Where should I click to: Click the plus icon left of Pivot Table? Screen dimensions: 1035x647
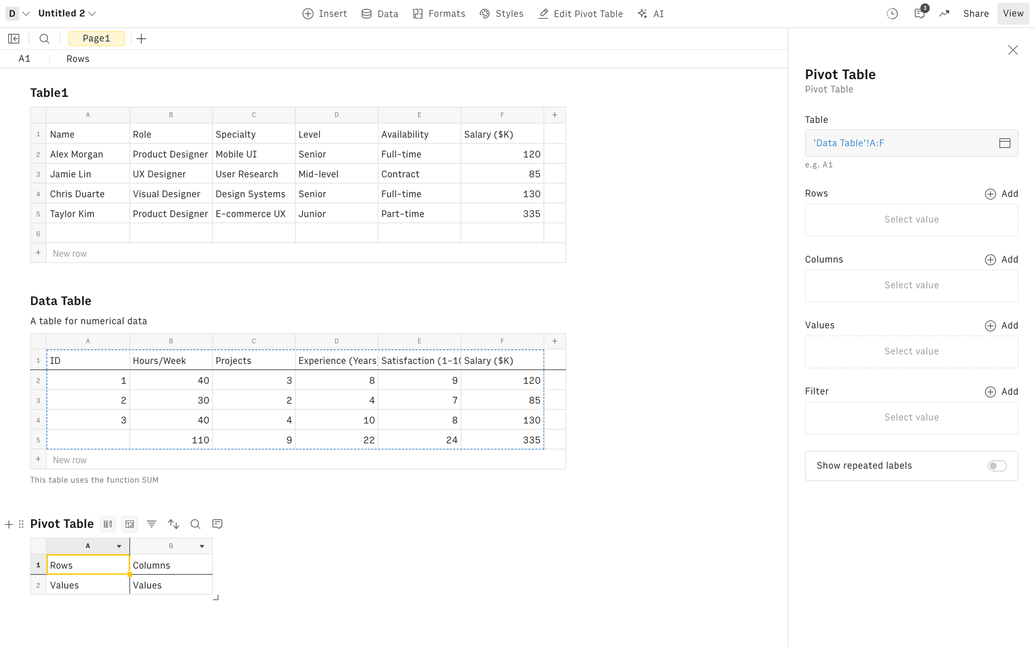click(9, 525)
